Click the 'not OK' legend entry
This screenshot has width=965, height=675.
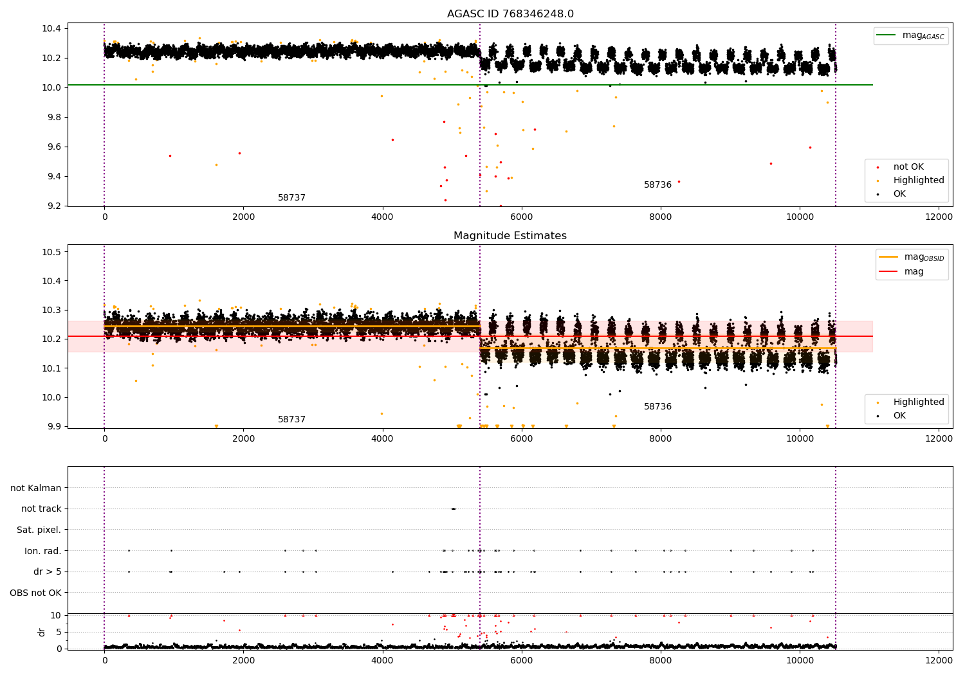point(908,167)
